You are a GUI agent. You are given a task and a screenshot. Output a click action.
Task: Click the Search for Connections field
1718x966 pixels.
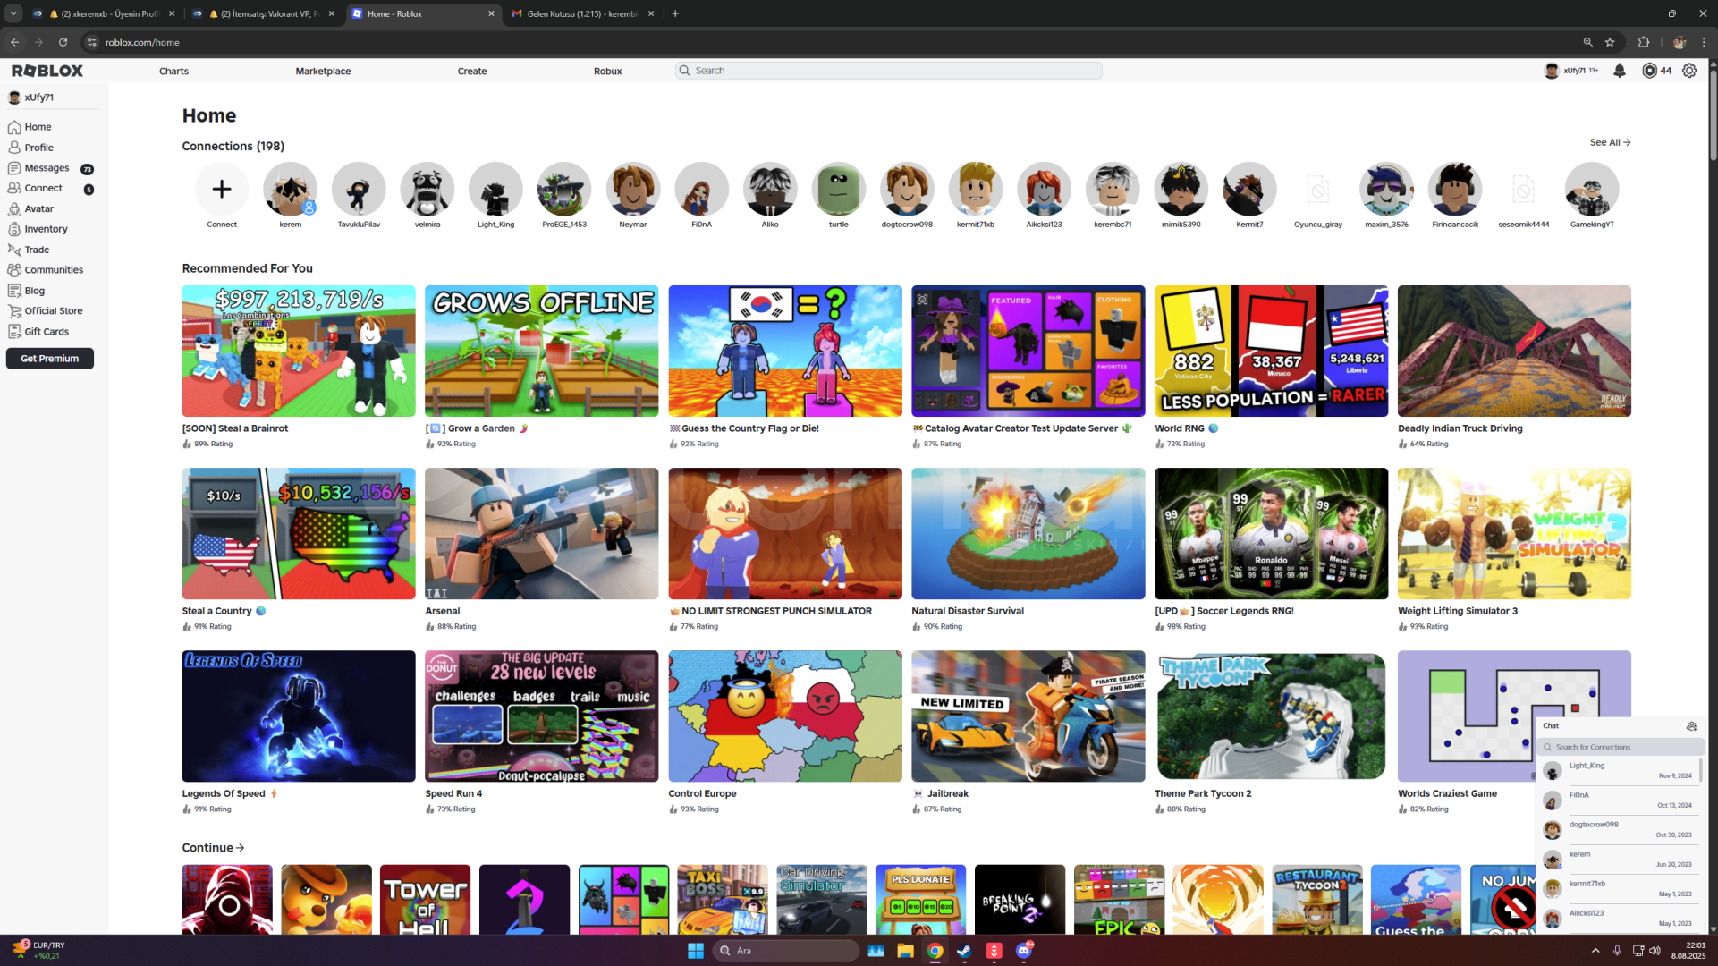click(1621, 747)
